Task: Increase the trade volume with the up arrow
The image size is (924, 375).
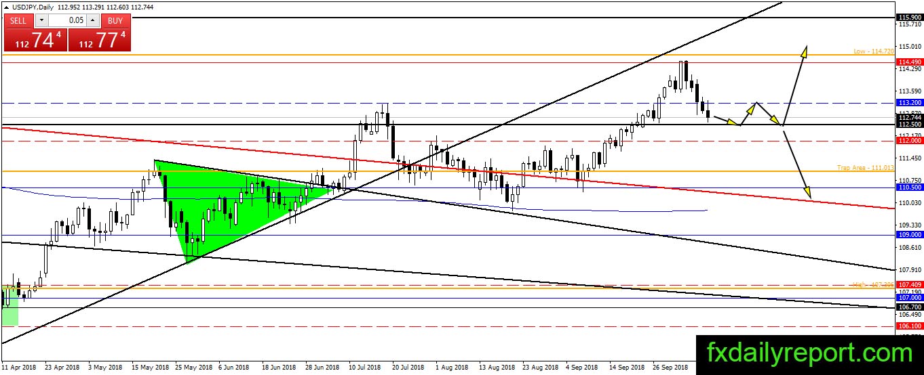Action: click(93, 20)
